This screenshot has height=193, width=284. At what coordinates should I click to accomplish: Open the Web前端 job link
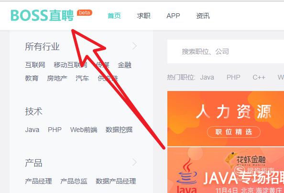[x=84, y=130]
